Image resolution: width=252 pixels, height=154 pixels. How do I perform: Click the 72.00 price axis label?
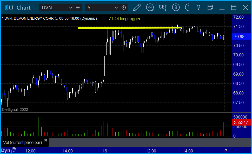pyautogui.click(x=238, y=17)
